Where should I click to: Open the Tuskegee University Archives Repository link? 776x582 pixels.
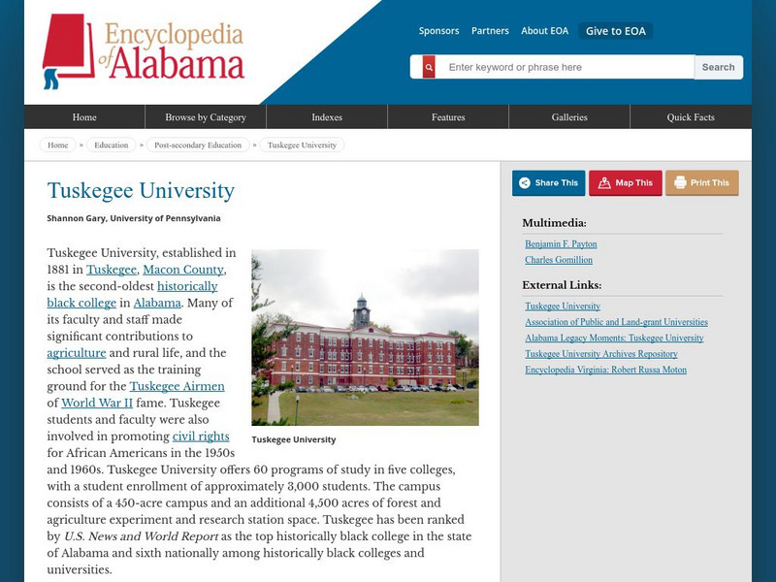[x=602, y=354]
